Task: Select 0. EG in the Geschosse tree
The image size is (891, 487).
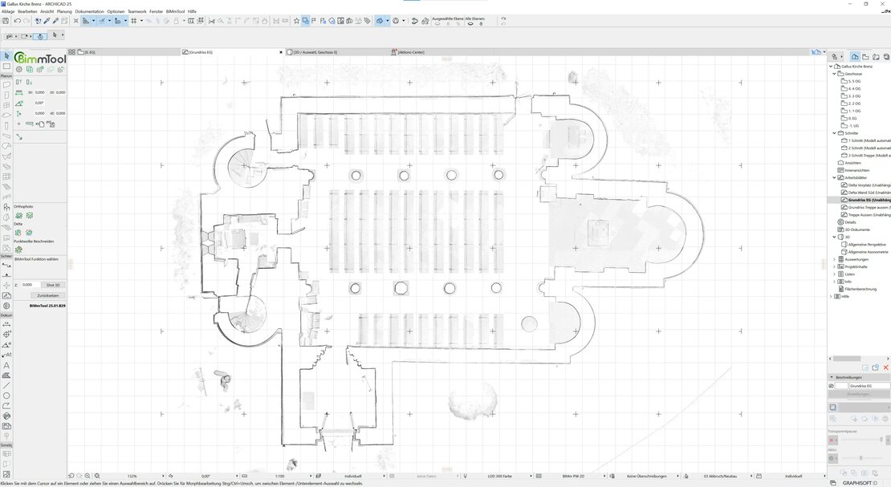Action: click(854, 118)
